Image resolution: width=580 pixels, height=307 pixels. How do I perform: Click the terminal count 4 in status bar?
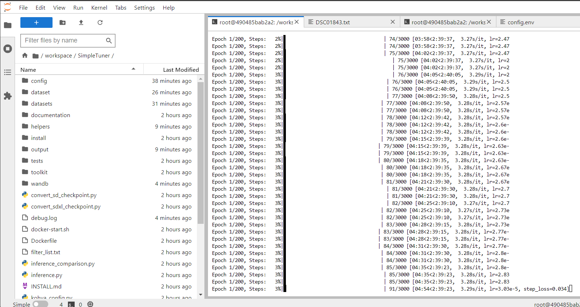tap(61, 305)
